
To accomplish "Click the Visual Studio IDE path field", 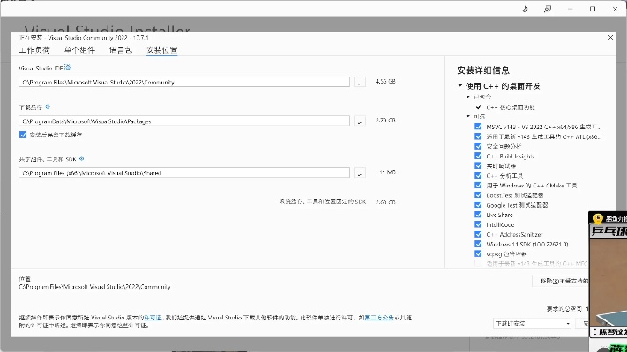I will coord(184,82).
